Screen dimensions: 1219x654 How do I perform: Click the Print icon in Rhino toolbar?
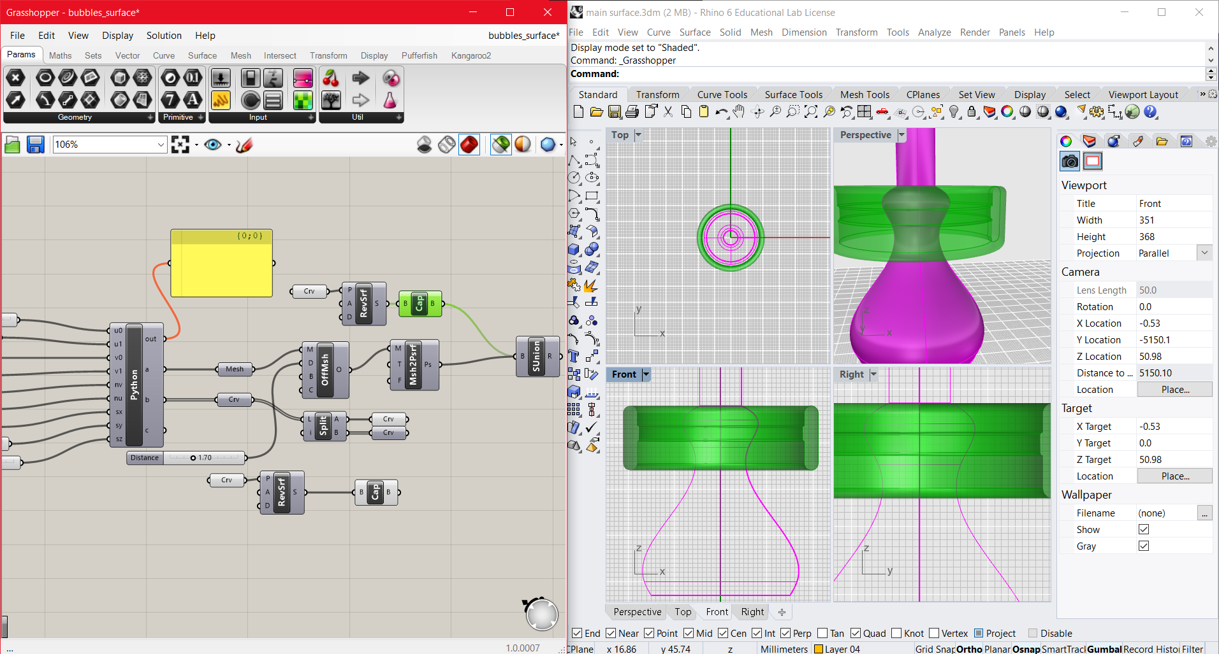632,112
